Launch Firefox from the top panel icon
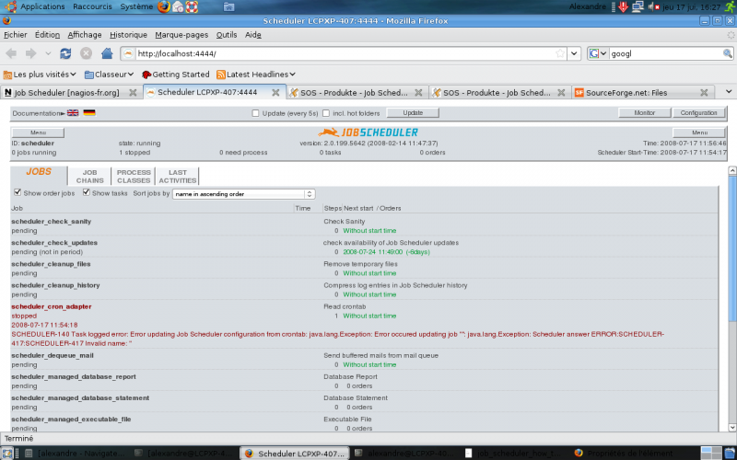Viewport: 737px width, 460px height. pyautogui.click(x=164, y=6)
